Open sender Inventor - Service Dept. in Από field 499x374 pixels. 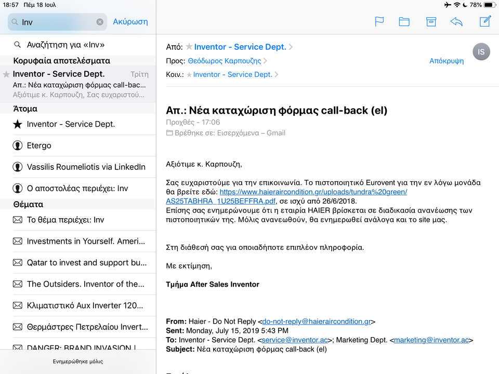tap(240, 47)
